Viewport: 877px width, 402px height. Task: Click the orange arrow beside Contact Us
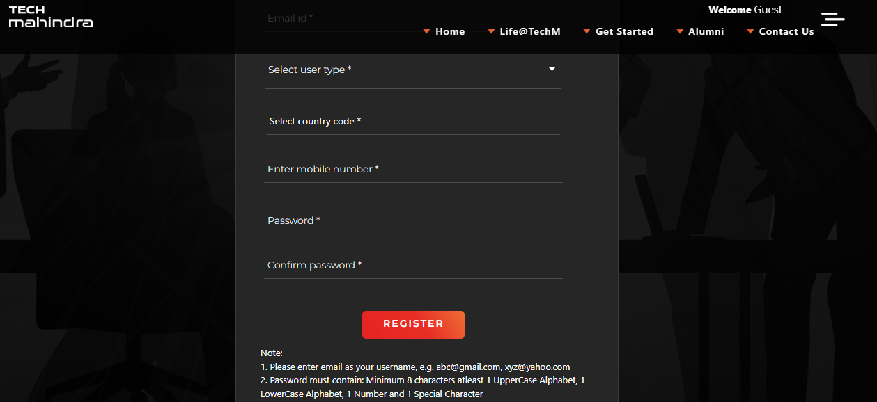point(750,32)
